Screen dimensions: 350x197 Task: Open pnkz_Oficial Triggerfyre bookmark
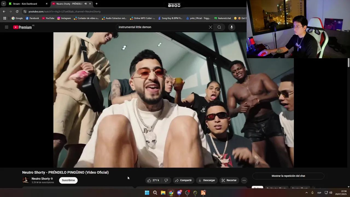click(198, 18)
